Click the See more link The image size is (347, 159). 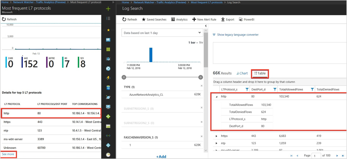8,154
